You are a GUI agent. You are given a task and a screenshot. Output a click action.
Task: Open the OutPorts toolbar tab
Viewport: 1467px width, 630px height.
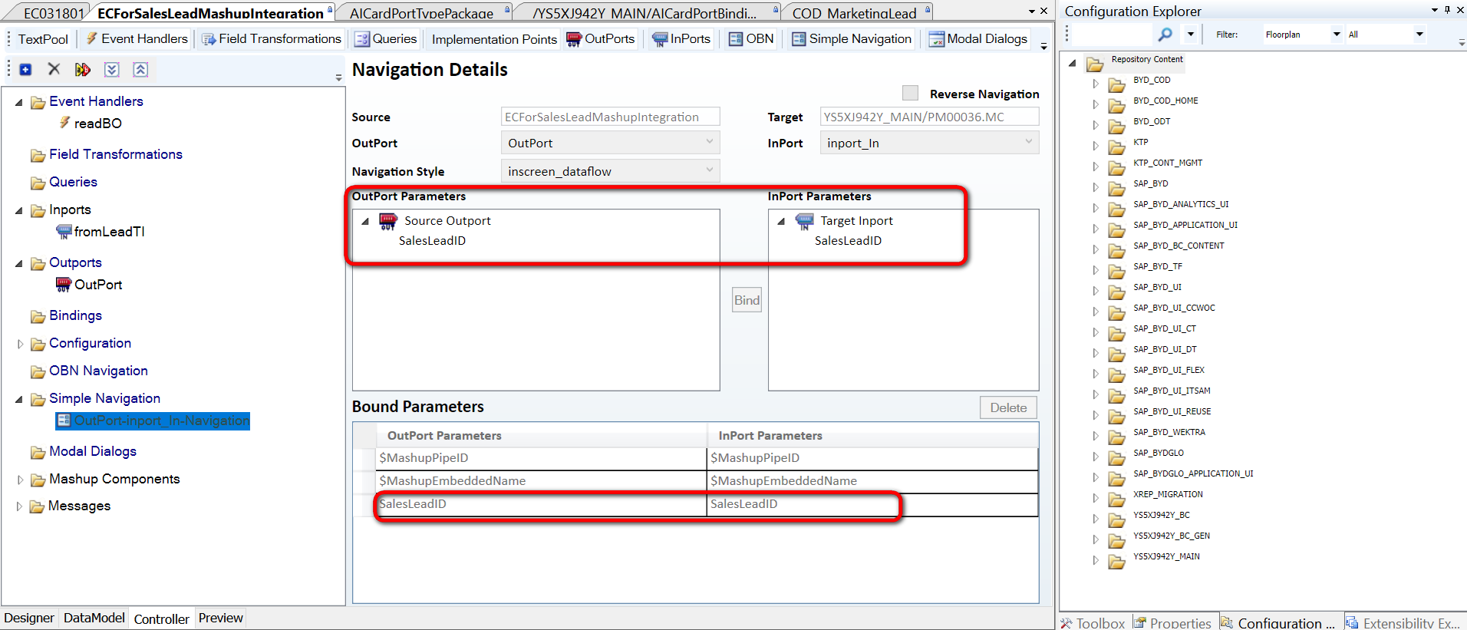point(601,38)
